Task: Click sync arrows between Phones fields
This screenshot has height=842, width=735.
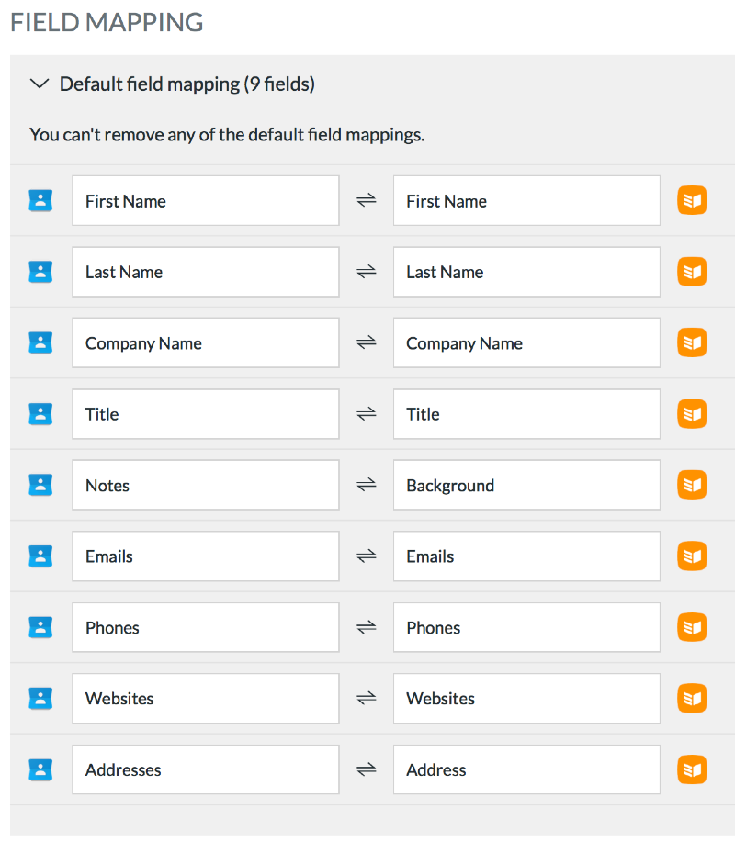Action: tap(367, 627)
